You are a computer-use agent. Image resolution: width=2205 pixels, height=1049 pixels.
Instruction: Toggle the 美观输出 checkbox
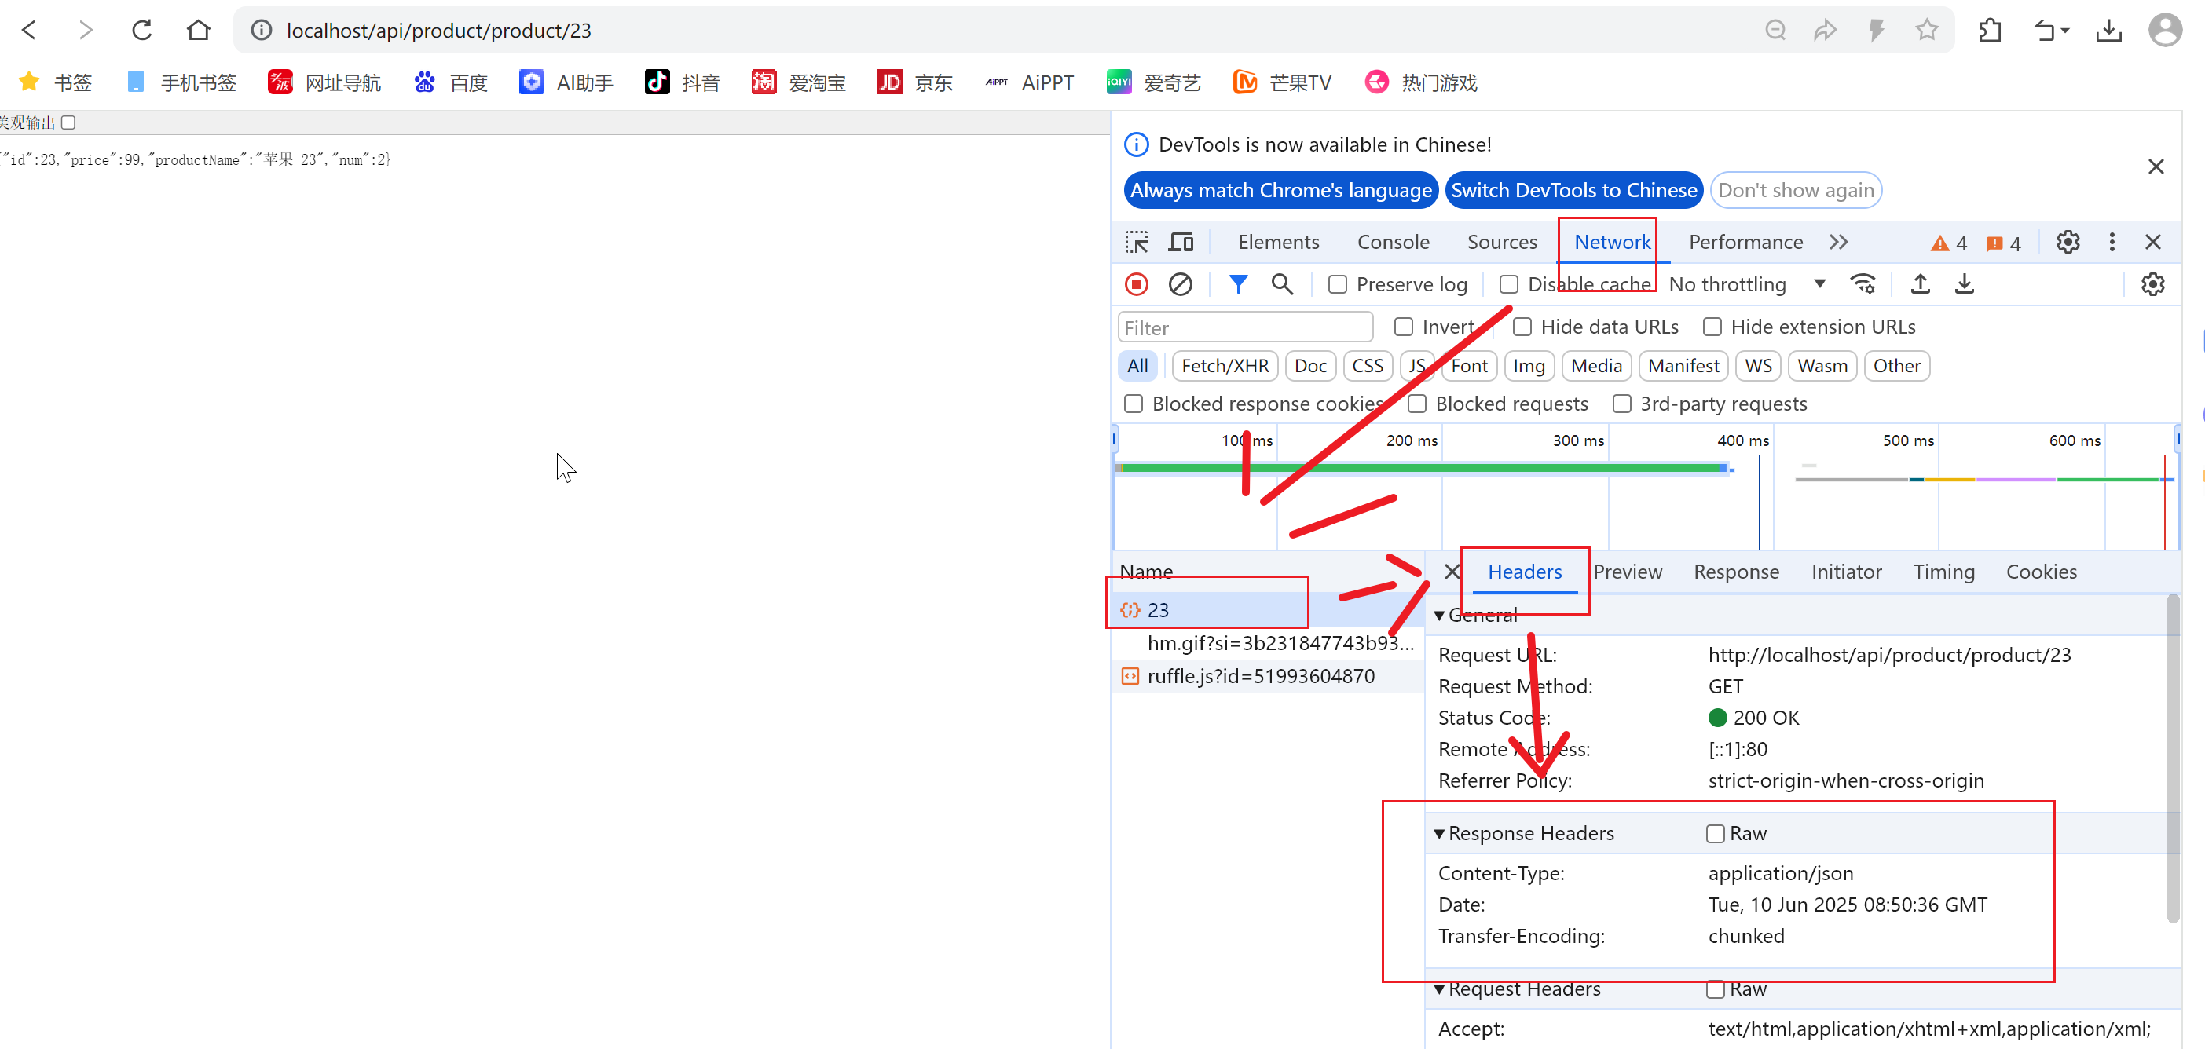click(68, 122)
